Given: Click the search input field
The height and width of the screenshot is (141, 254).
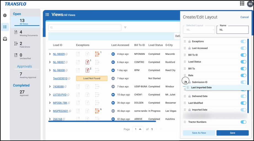Looking at the screenshot, I should pyautogui.click(x=85, y=28).
